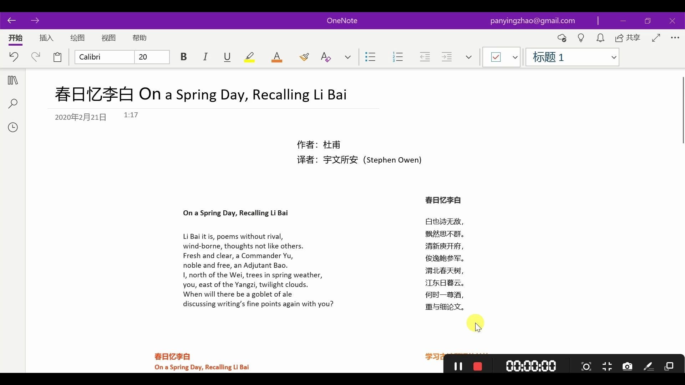Undo the last action

coord(14,57)
